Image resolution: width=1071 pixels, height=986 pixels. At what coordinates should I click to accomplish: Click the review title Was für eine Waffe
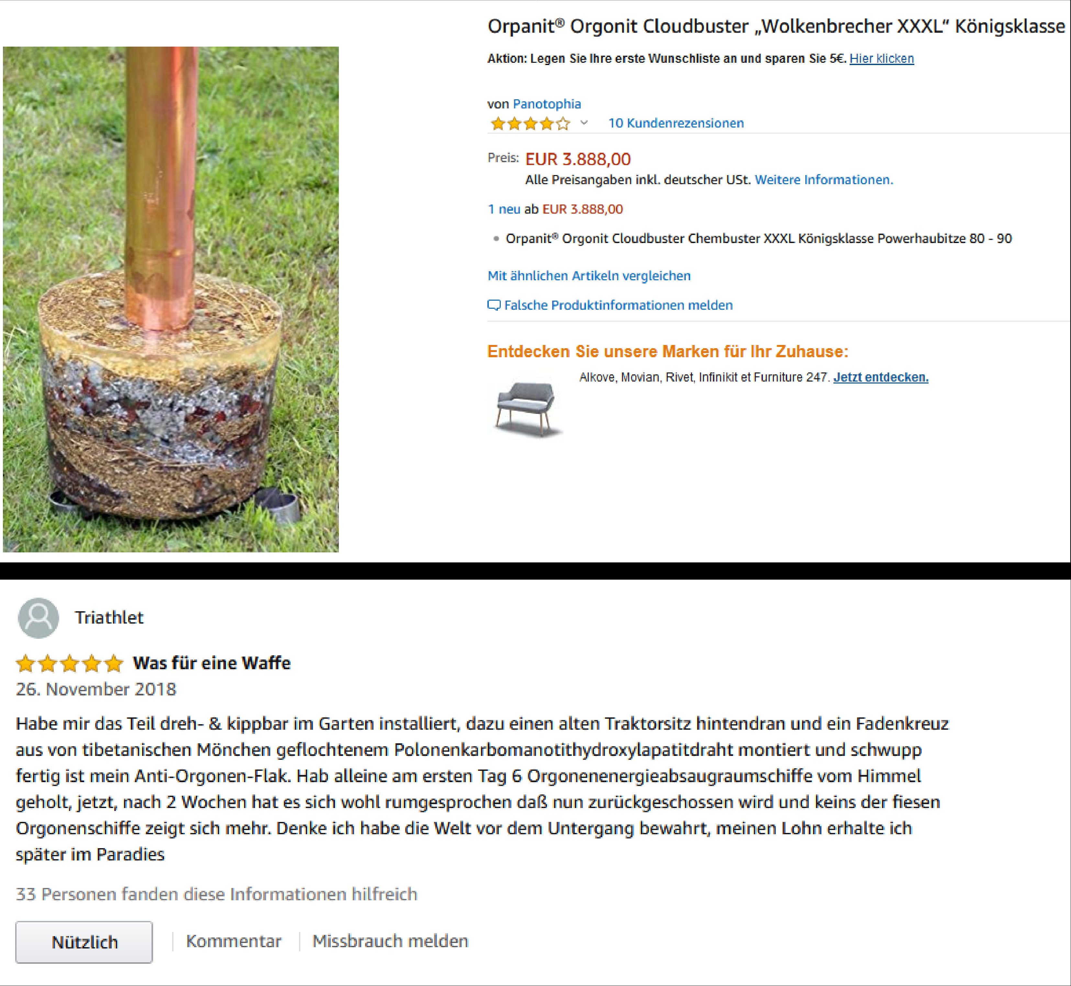[212, 663]
